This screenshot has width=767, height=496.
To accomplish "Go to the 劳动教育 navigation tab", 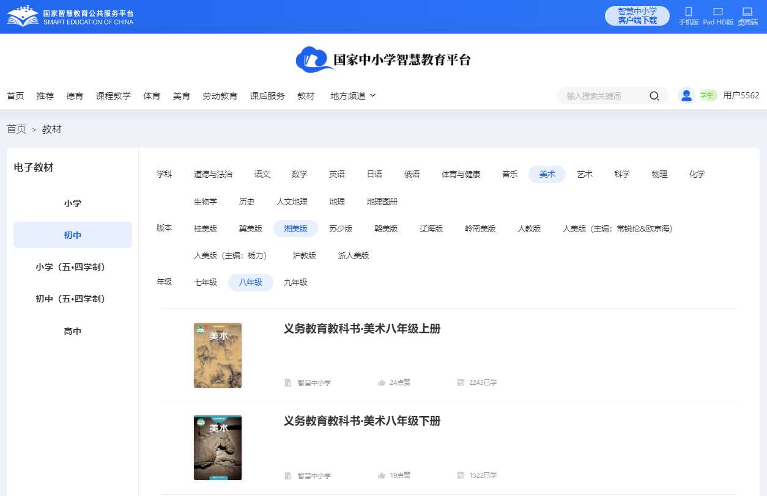I will coord(220,96).
